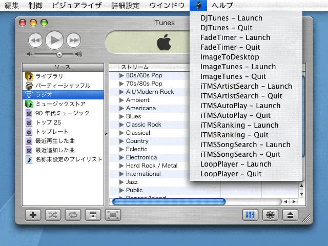Select 最近再生した曲 playlist

tap(63, 141)
